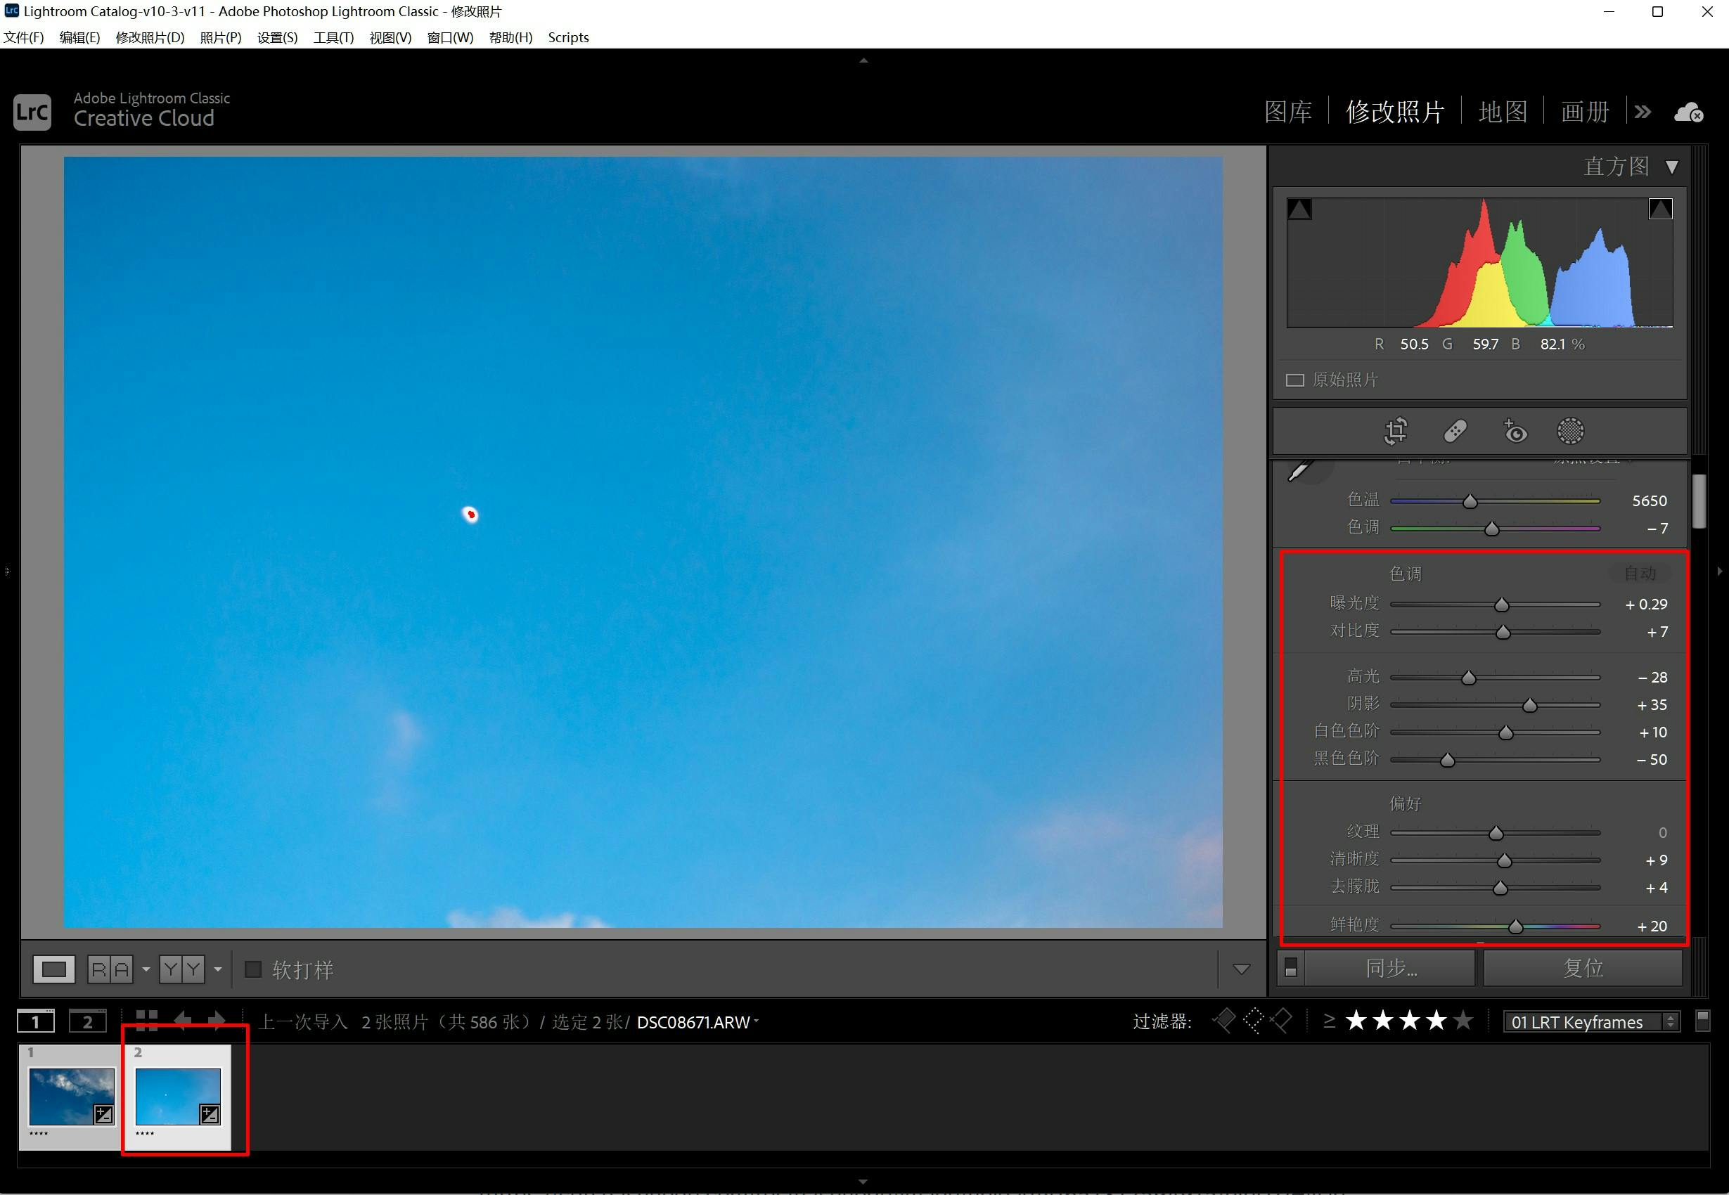Toggle the filter on/off switch
1729x1195 pixels.
(x=1702, y=1021)
